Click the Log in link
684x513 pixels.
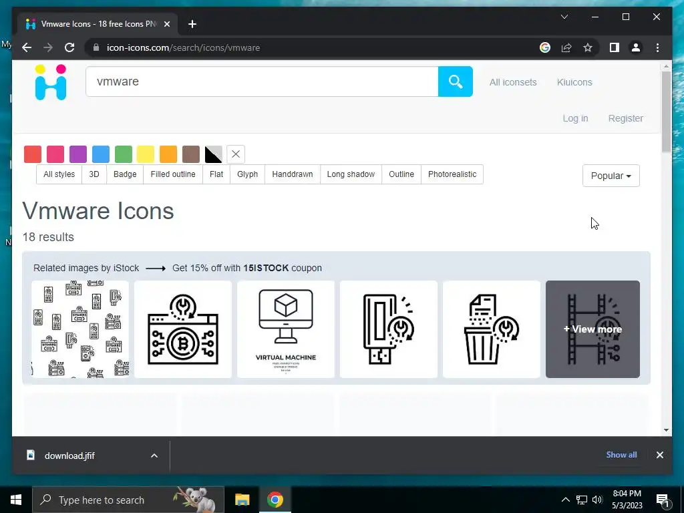pos(575,118)
